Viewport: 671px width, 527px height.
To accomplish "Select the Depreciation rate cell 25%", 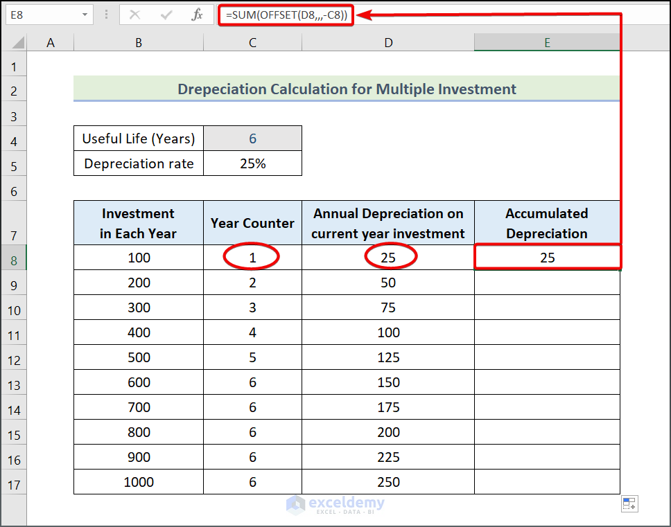I will click(252, 164).
